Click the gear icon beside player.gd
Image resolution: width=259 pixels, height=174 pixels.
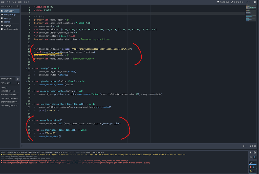pyautogui.click(x=2, y=26)
